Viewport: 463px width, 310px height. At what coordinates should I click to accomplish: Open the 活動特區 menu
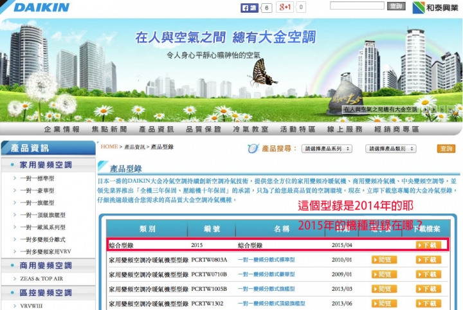click(x=298, y=129)
